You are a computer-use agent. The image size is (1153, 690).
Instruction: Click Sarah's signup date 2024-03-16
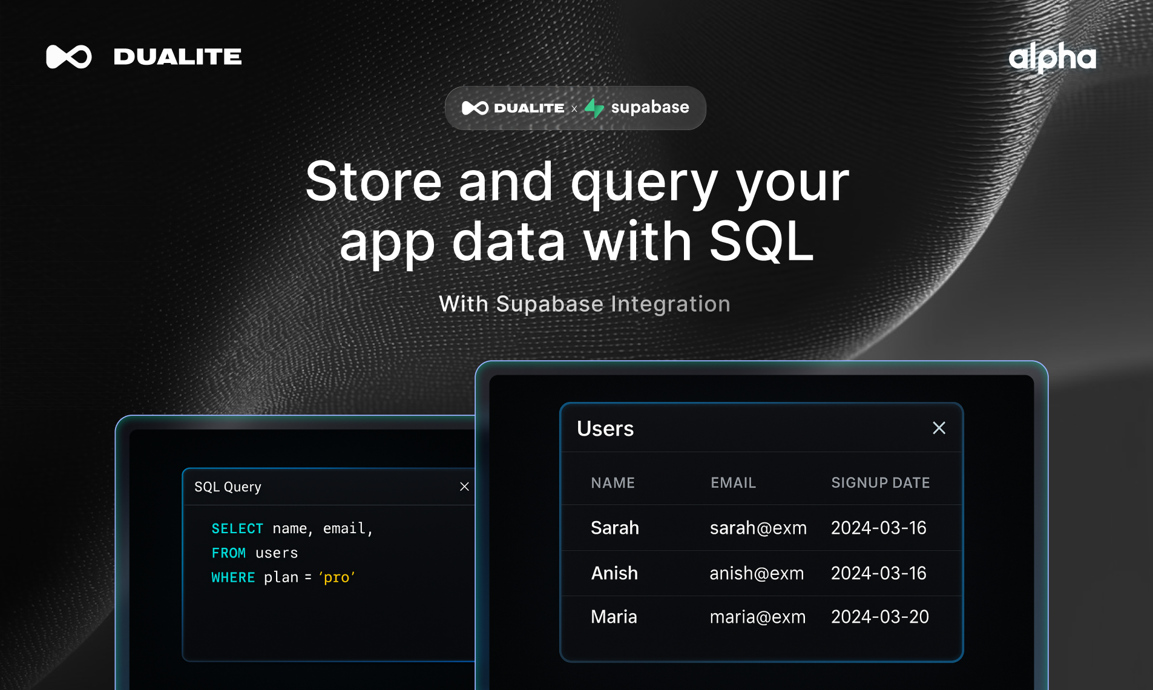pos(879,528)
